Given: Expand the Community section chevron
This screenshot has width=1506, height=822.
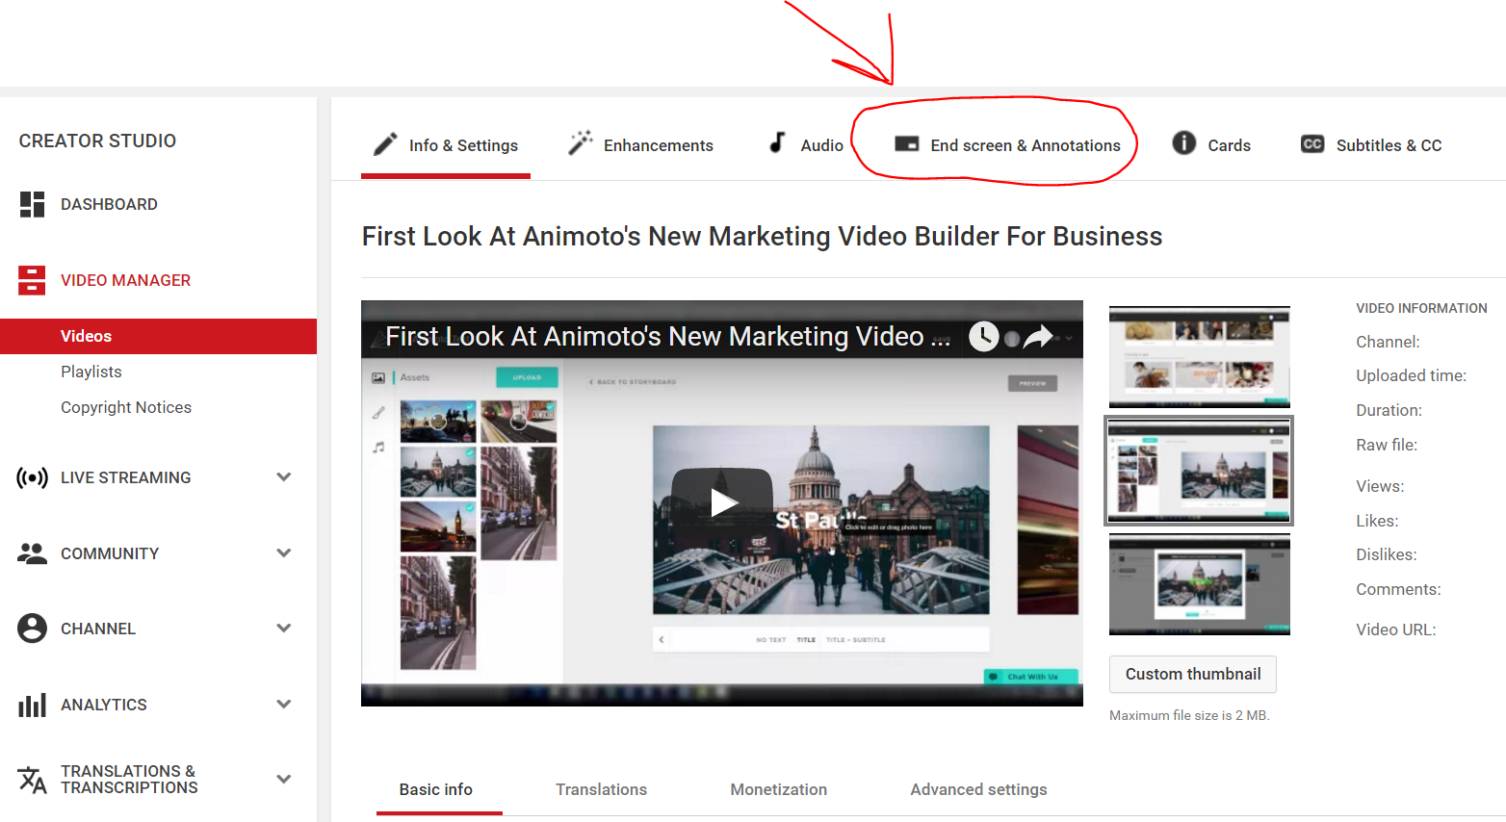Looking at the screenshot, I should [x=284, y=553].
